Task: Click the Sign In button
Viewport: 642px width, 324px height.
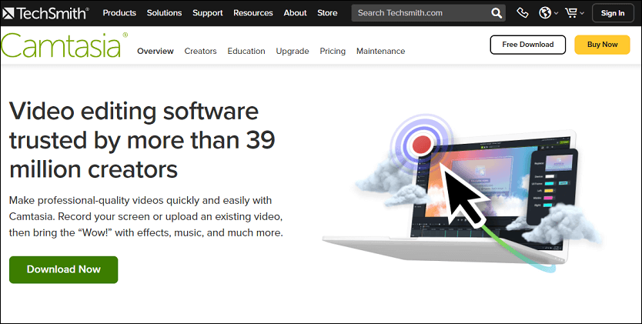Action: pos(613,13)
